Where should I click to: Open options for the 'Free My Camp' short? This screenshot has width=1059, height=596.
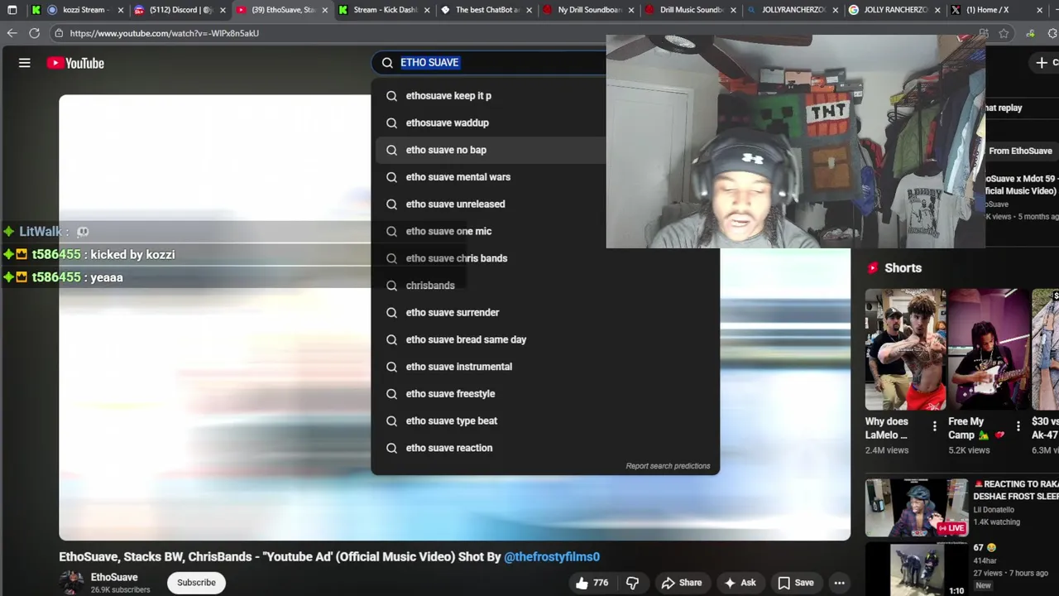click(1018, 427)
